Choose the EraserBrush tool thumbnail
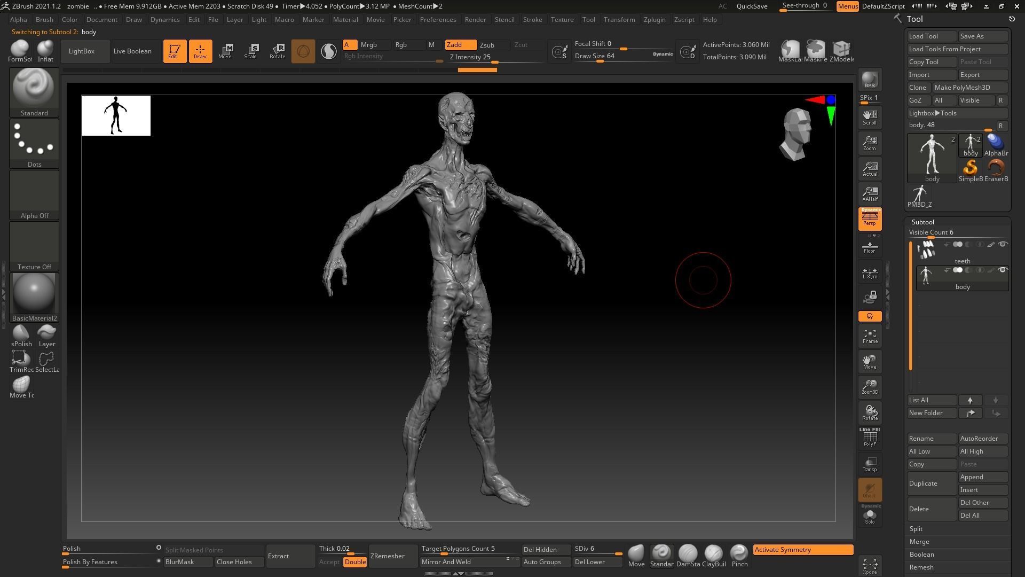The height and width of the screenshot is (577, 1025). point(996,171)
